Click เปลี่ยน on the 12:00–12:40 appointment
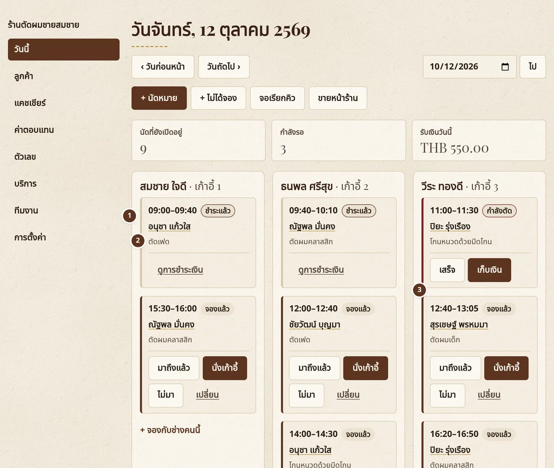Screen dimensions: 554x468 [x=348, y=395]
